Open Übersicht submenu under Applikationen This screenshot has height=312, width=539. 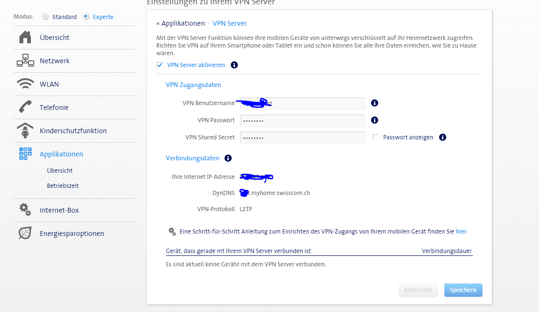[59, 170]
